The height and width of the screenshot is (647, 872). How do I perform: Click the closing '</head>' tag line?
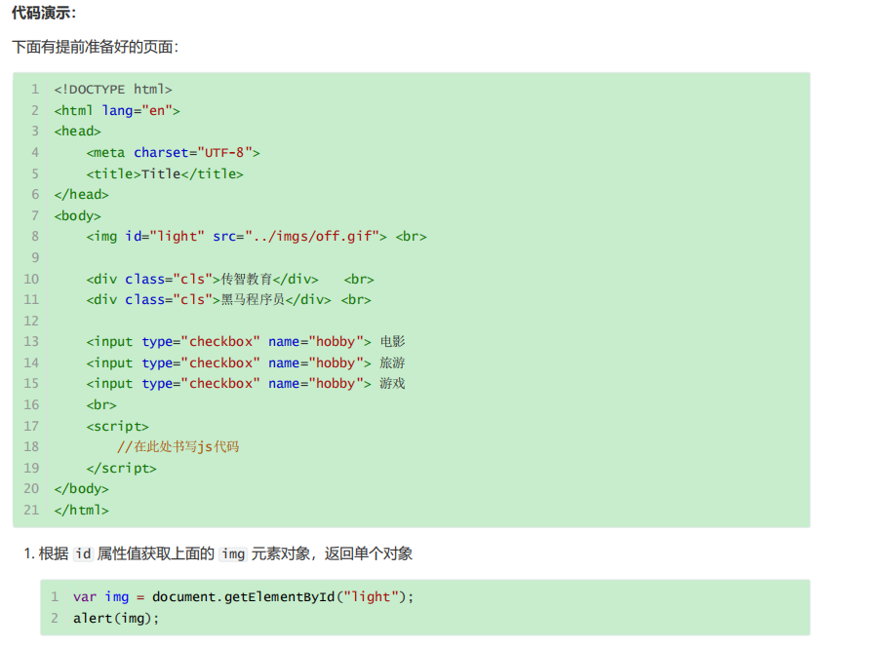[81, 194]
